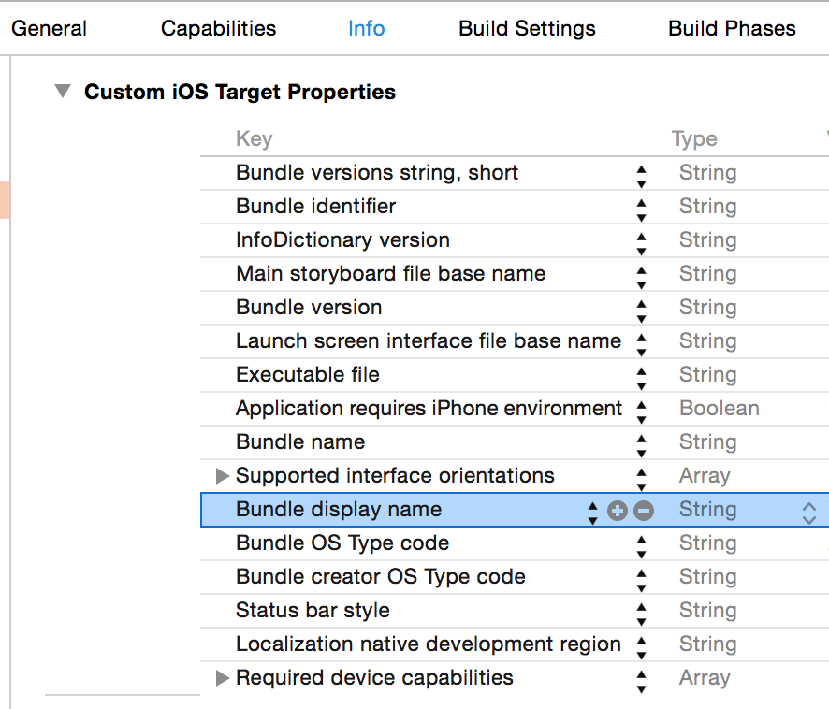
Task: Click key stepper for Bundle identifier
Action: coord(641,207)
